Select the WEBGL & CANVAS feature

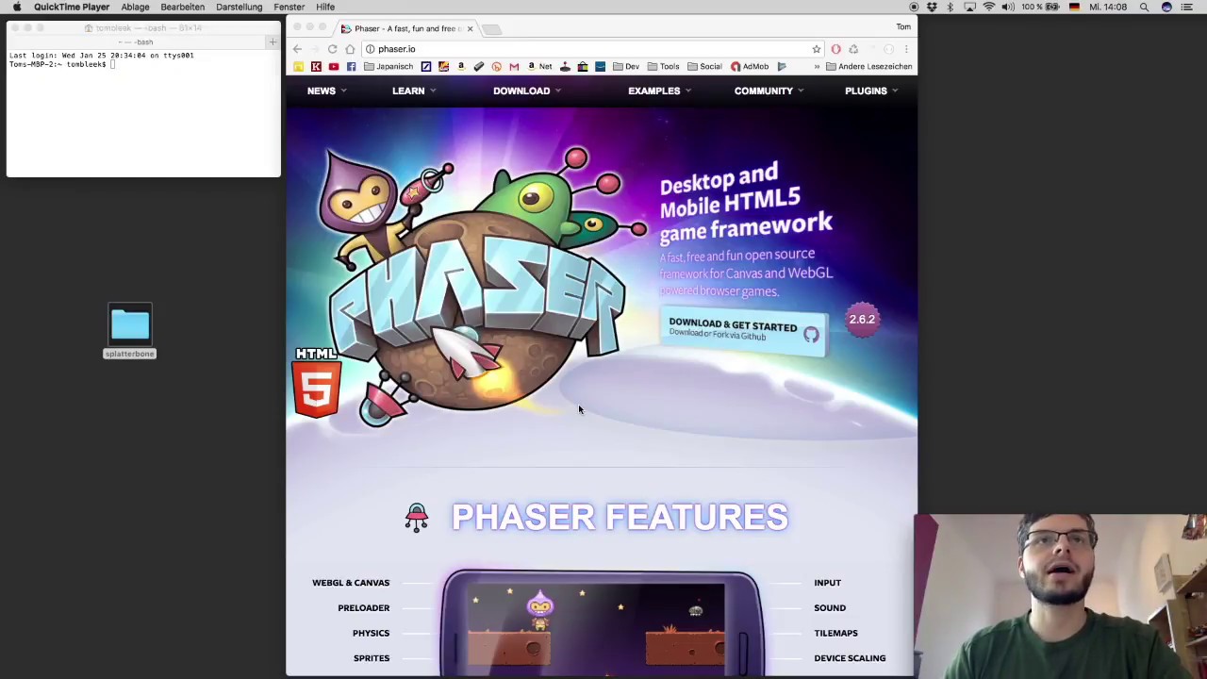(351, 583)
